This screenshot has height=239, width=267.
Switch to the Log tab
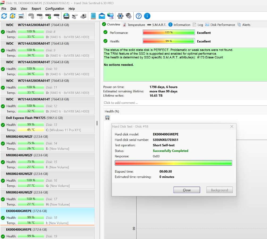coord(198,25)
